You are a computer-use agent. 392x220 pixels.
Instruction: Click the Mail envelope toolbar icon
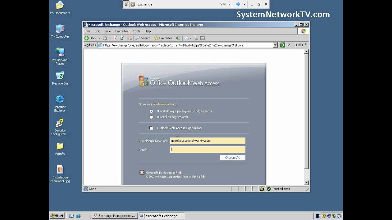[x=187, y=38]
